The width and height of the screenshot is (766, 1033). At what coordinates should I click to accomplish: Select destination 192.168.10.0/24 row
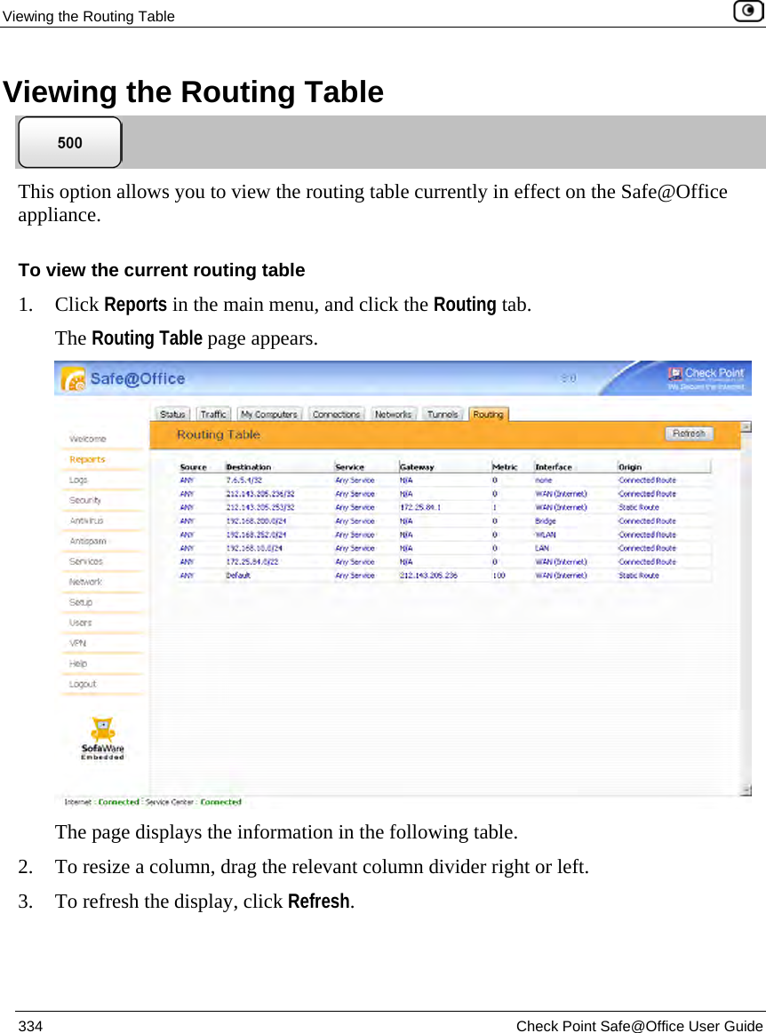pos(444,548)
